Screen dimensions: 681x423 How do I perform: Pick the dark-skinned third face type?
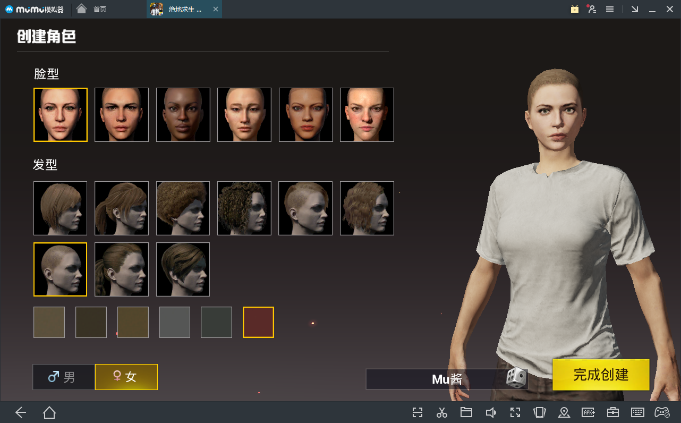[183, 115]
